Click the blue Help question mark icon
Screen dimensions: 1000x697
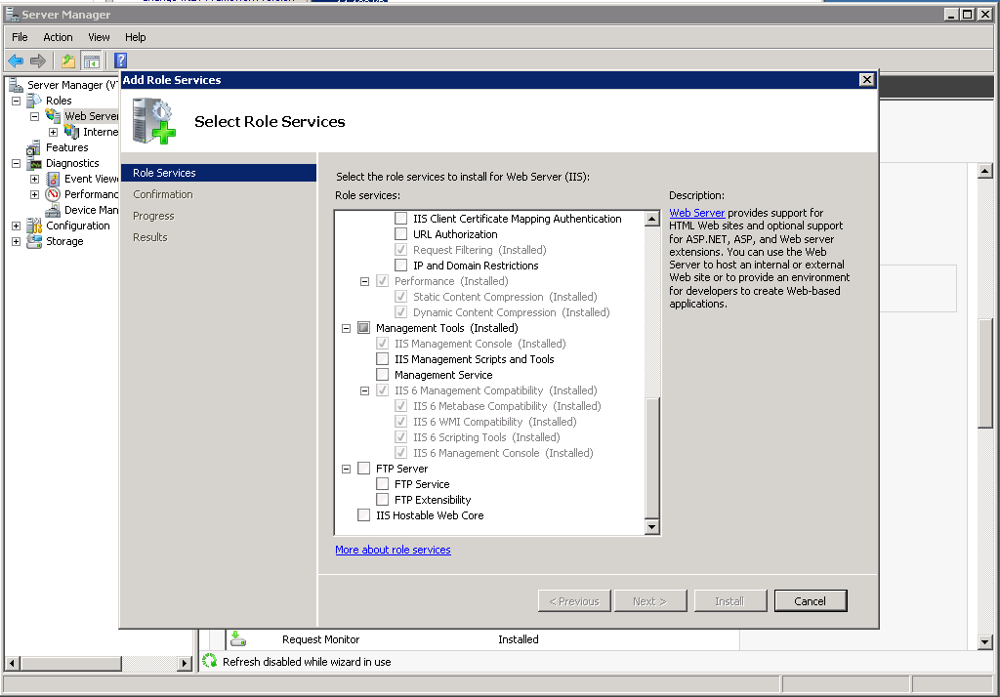tap(120, 61)
